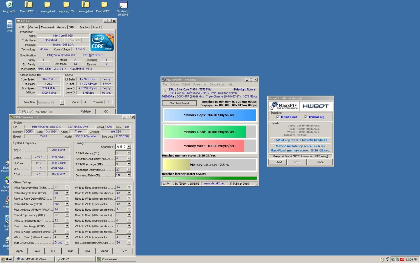Click the Save button in CPU-Tweaker
The width and height of the screenshot is (420, 263).
(37, 251)
